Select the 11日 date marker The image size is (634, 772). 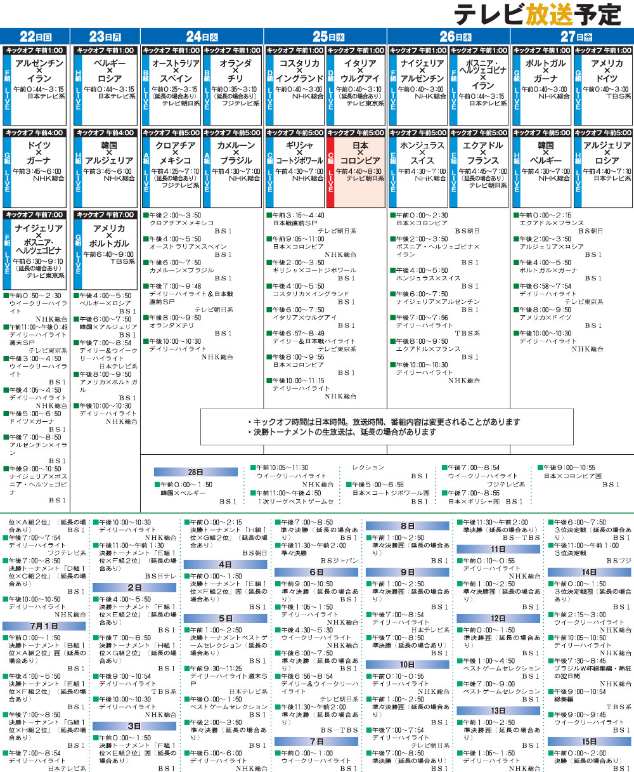point(498,549)
